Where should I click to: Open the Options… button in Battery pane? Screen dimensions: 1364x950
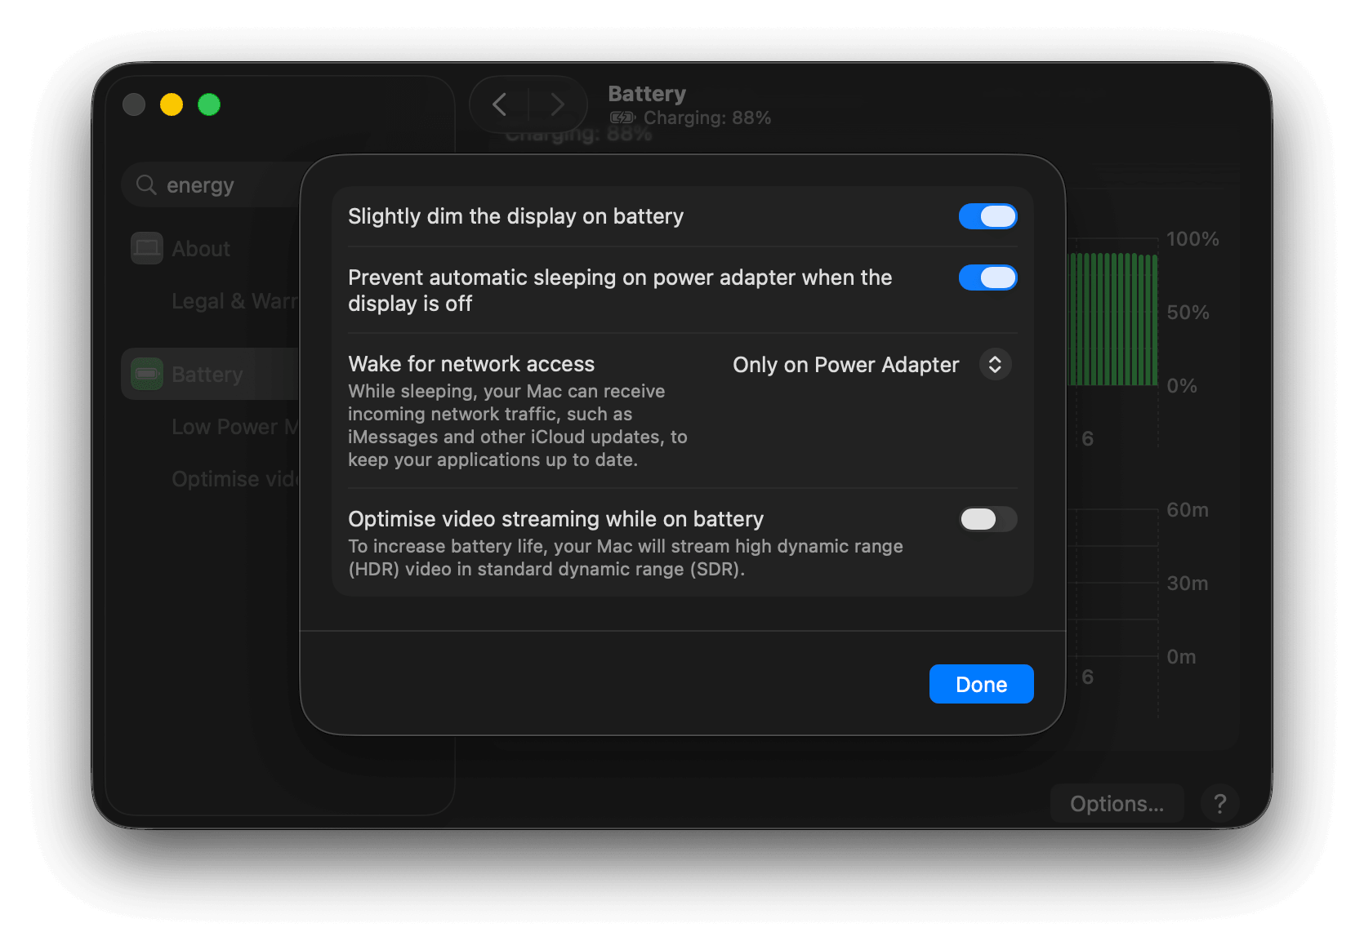[x=1117, y=804]
